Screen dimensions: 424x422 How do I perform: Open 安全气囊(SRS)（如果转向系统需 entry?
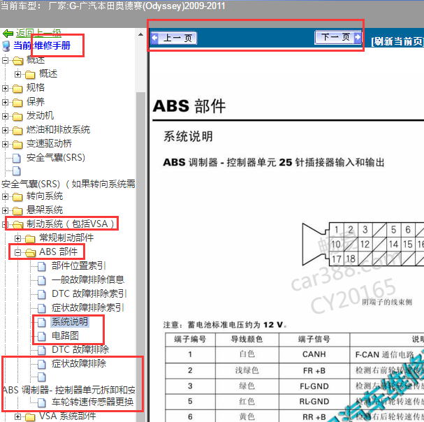[68, 184]
